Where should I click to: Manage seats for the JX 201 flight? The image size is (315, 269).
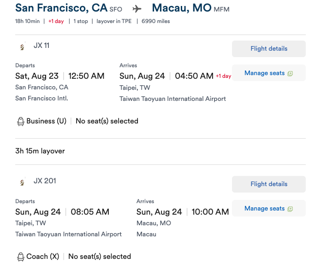click(264, 208)
